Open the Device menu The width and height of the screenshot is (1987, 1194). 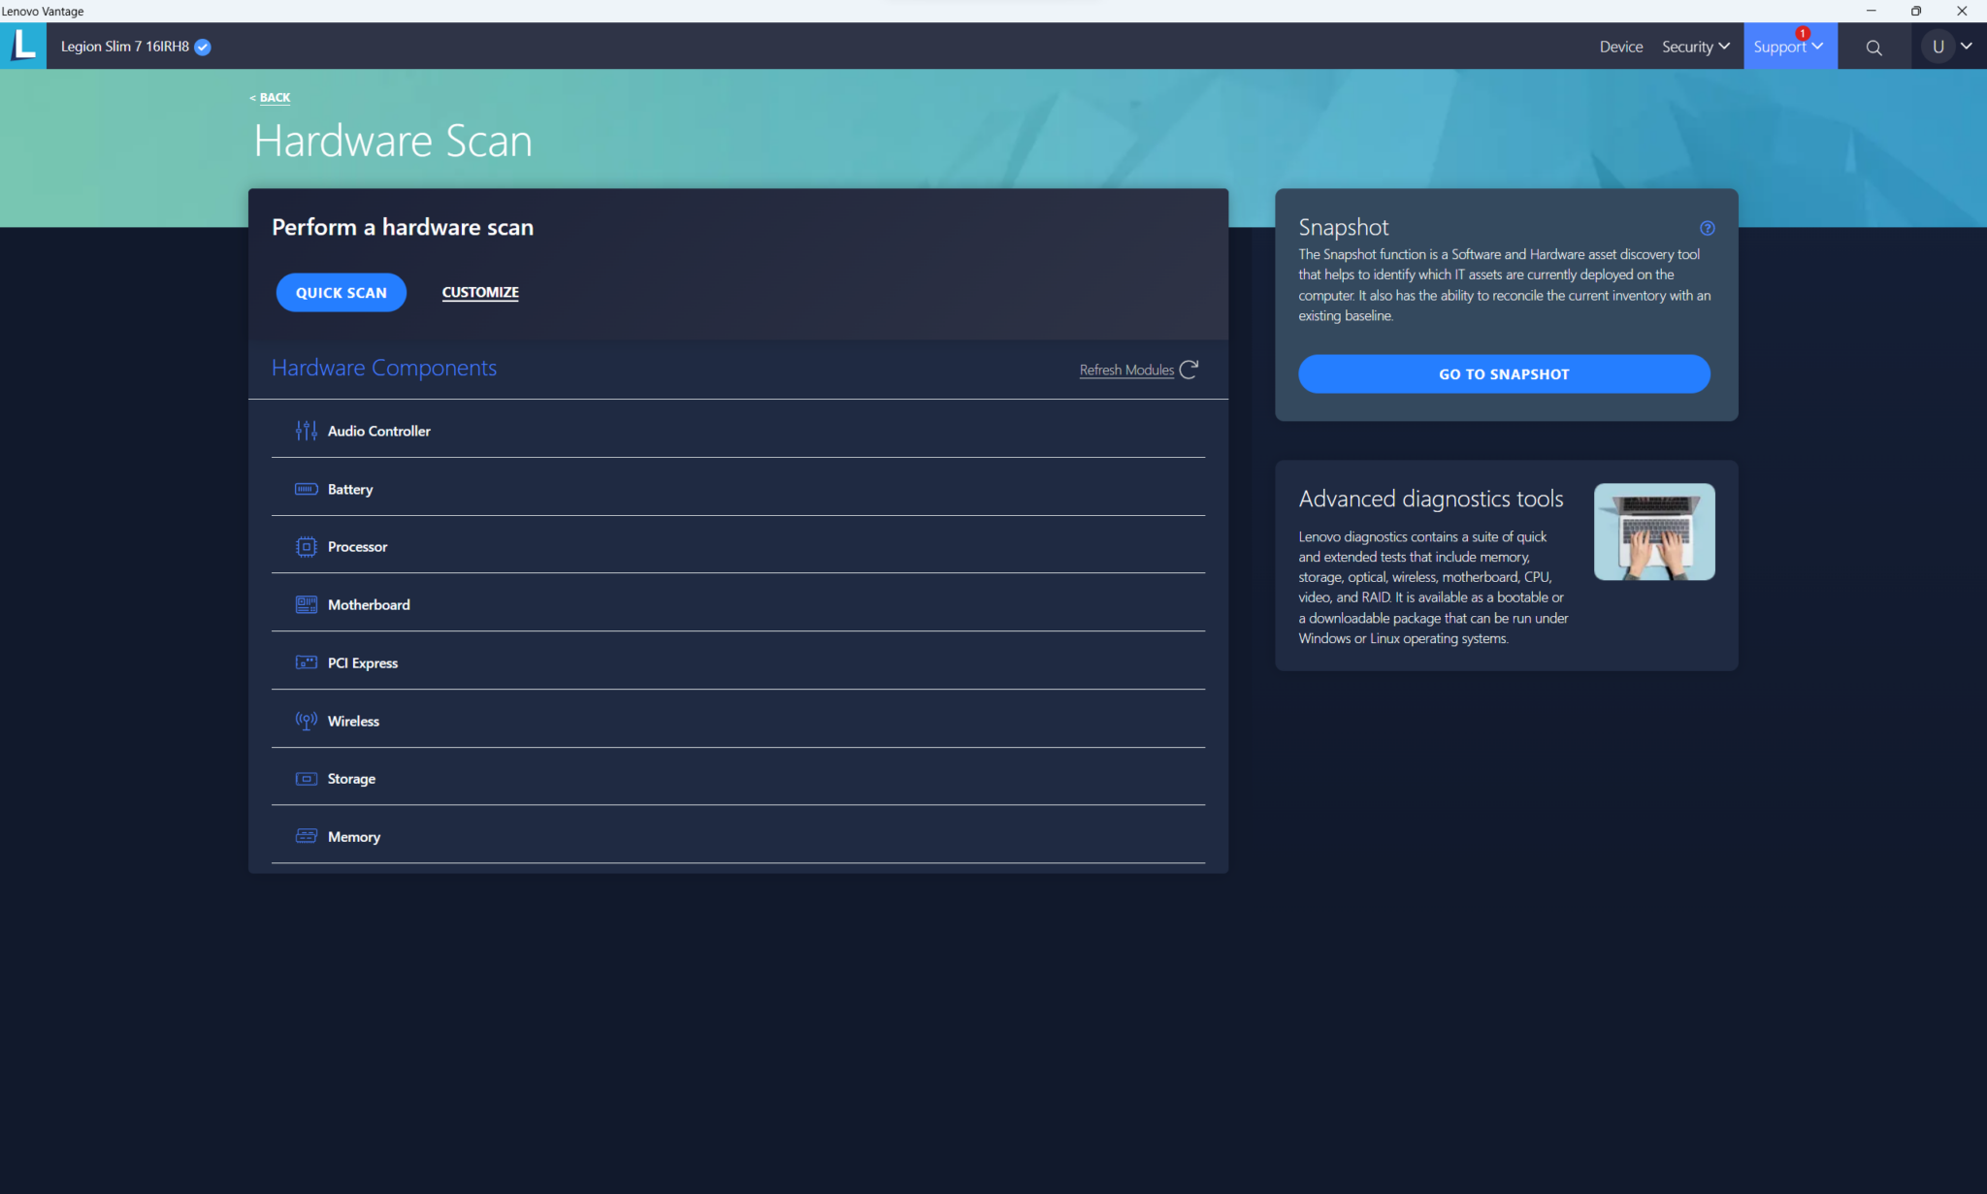click(1620, 47)
